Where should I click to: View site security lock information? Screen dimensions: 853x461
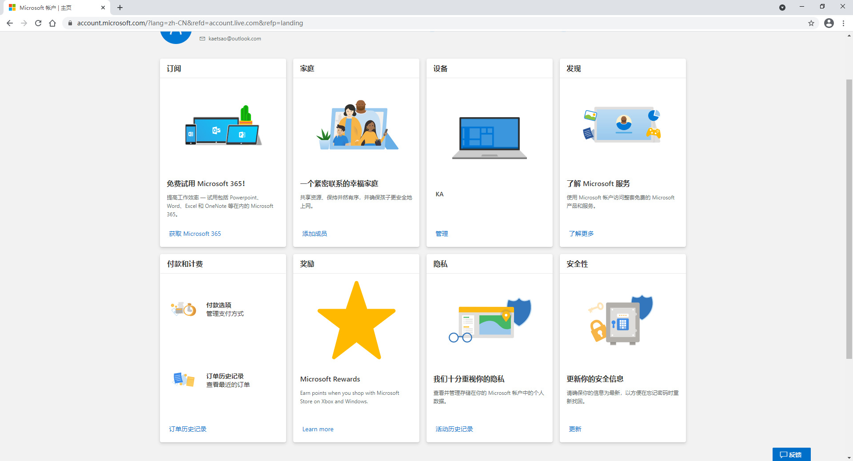point(70,23)
